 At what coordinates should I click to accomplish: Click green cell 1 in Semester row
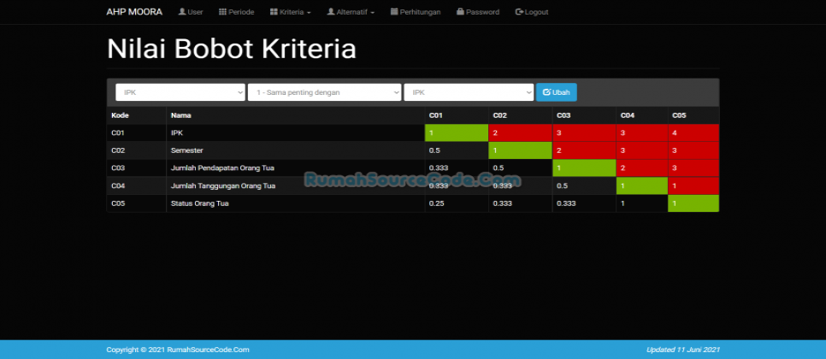click(521, 150)
